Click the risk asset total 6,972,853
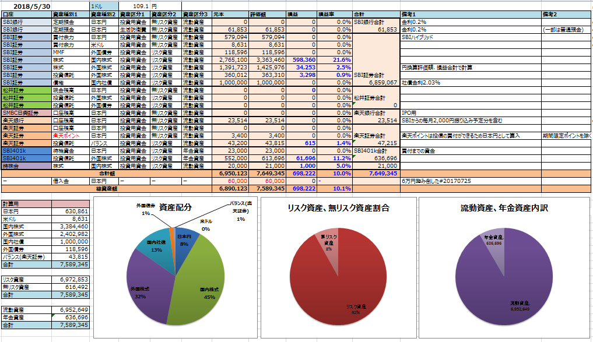The width and height of the screenshot is (593, 342). 71,279
